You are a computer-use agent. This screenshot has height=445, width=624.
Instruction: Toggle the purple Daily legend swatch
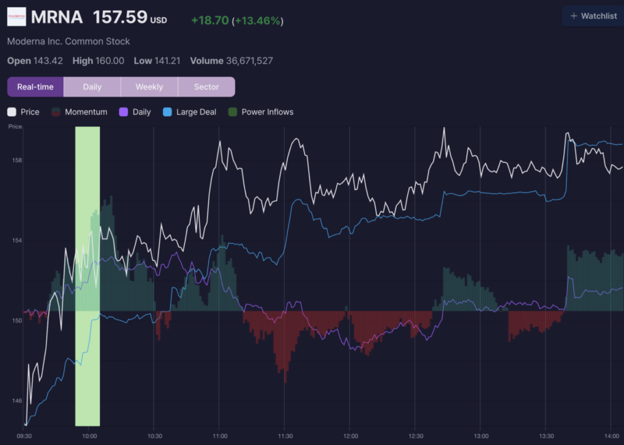click(x=123, y=112)
